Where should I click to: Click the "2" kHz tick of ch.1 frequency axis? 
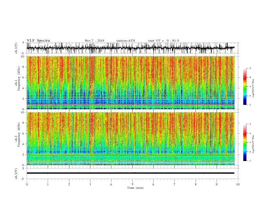pyautogui.click(x=23, y=98)
